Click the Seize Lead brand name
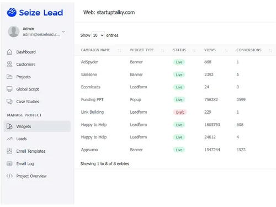The height and width of the screenshot is (207, 276). [x=41, y=13]
